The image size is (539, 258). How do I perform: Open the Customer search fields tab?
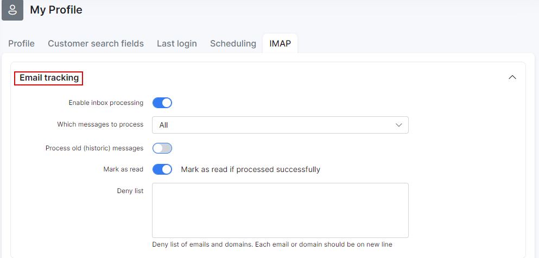[96, 43]
